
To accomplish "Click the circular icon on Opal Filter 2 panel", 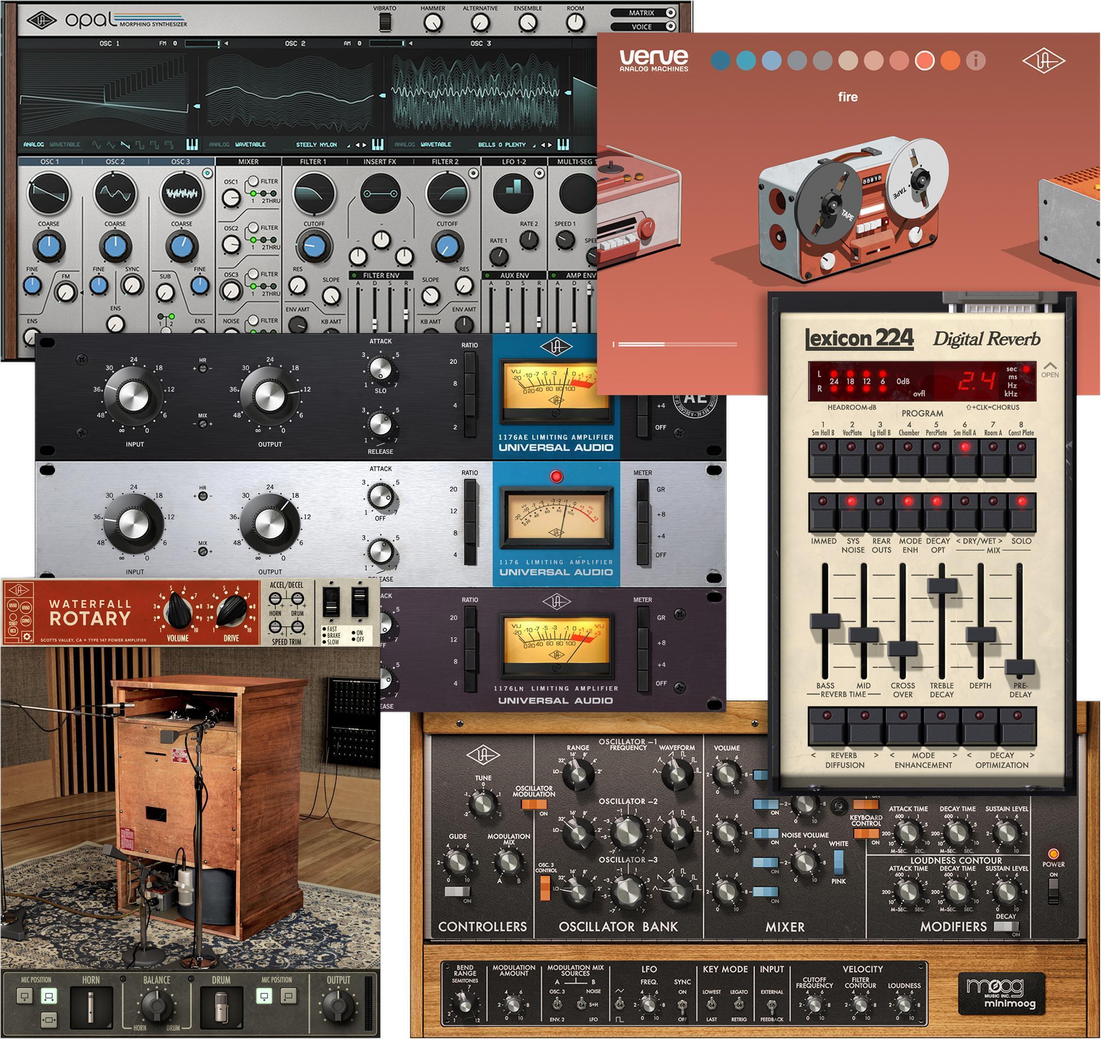I will [473, 174].
